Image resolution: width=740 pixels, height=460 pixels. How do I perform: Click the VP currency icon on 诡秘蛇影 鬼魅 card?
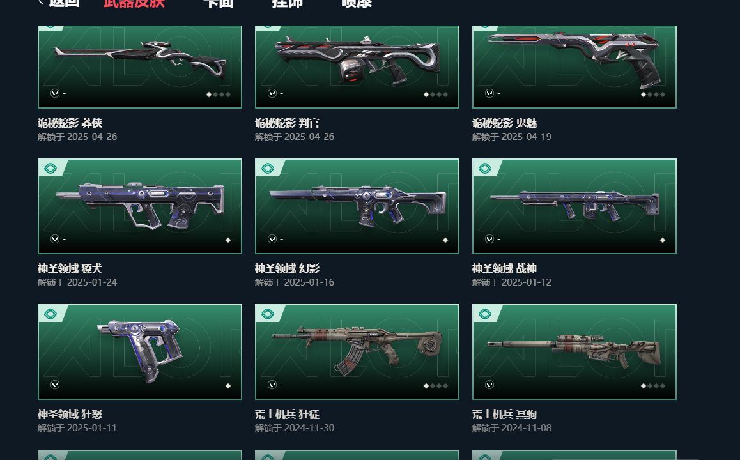tap(489, 93)
